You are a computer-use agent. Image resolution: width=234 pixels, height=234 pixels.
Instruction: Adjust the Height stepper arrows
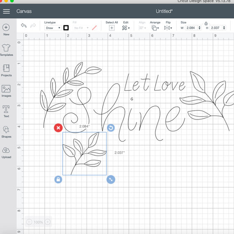point(224,28)
